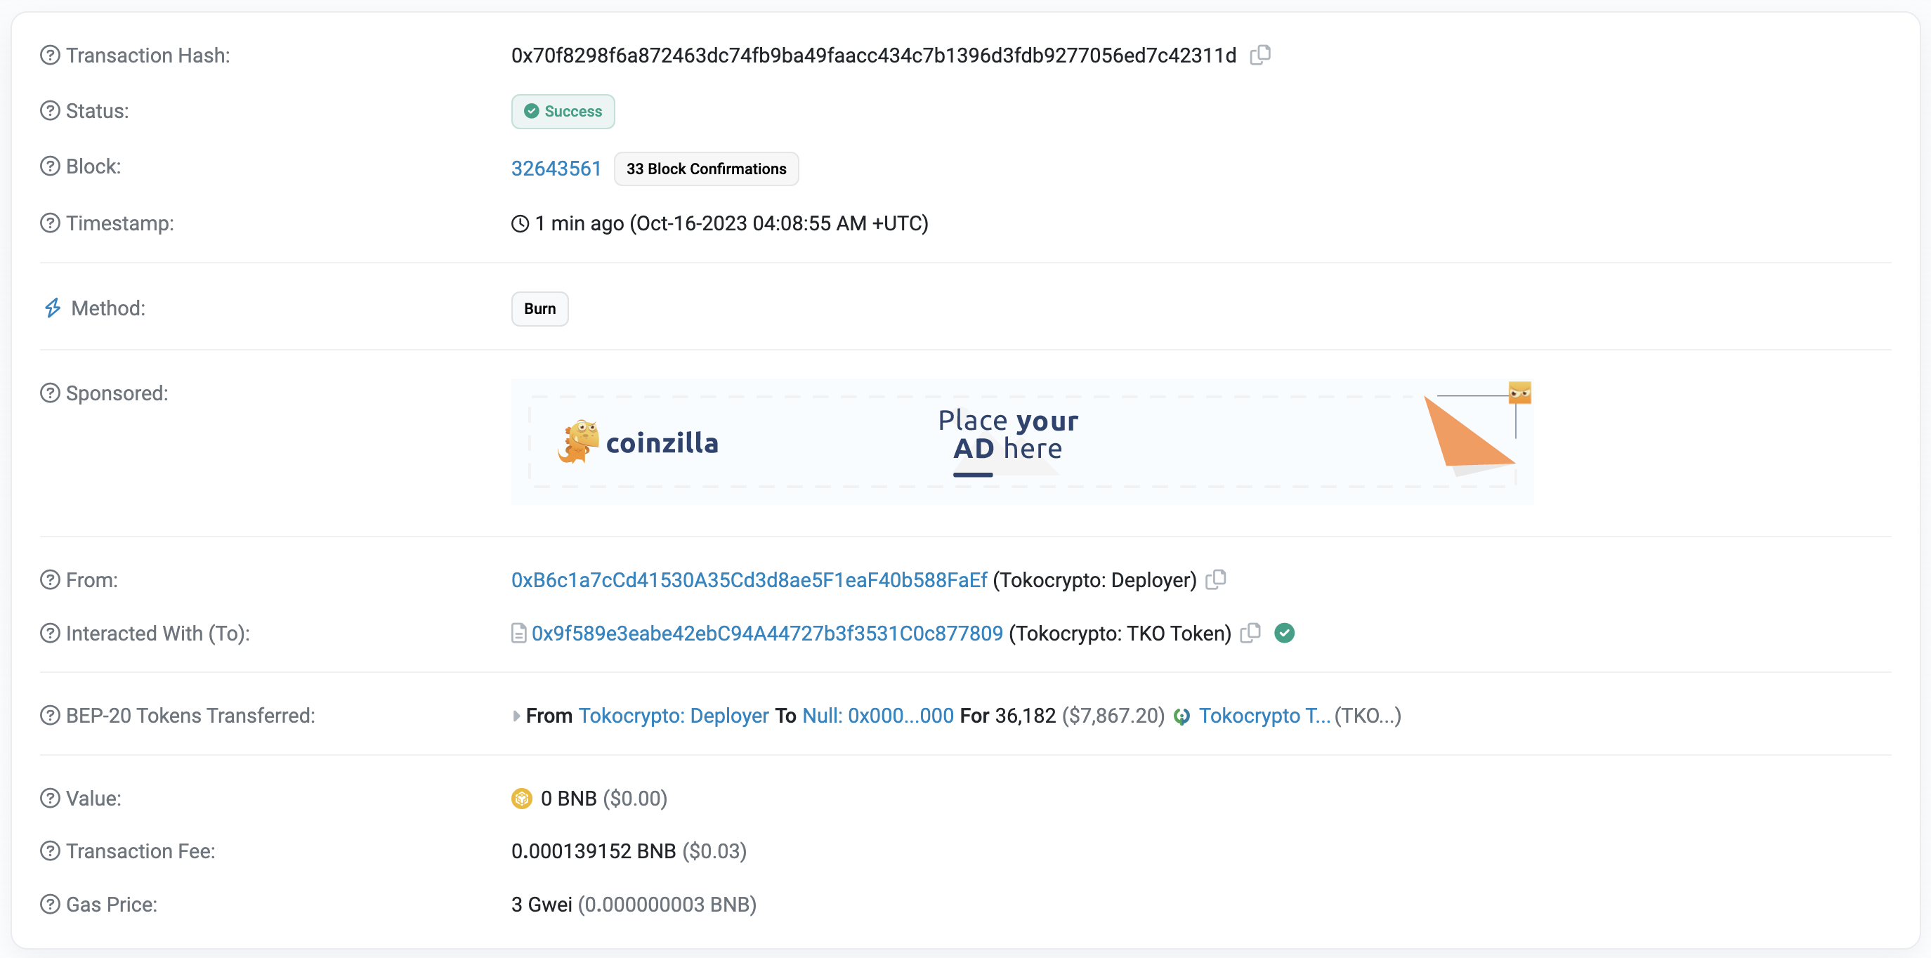The image size is (1931, 958).
Task: Click the Transaction Hash help icon
Action: click(49, 55)
